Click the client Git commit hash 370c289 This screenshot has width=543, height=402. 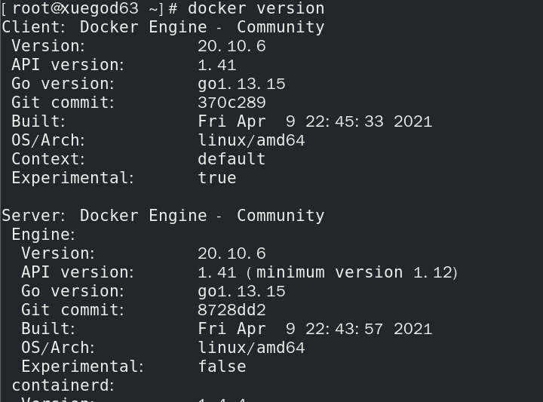[232, 103]
